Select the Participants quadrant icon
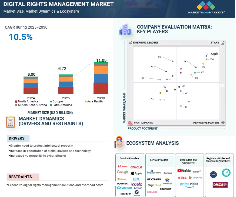This screenshot has height=197, width=236. 130,123
